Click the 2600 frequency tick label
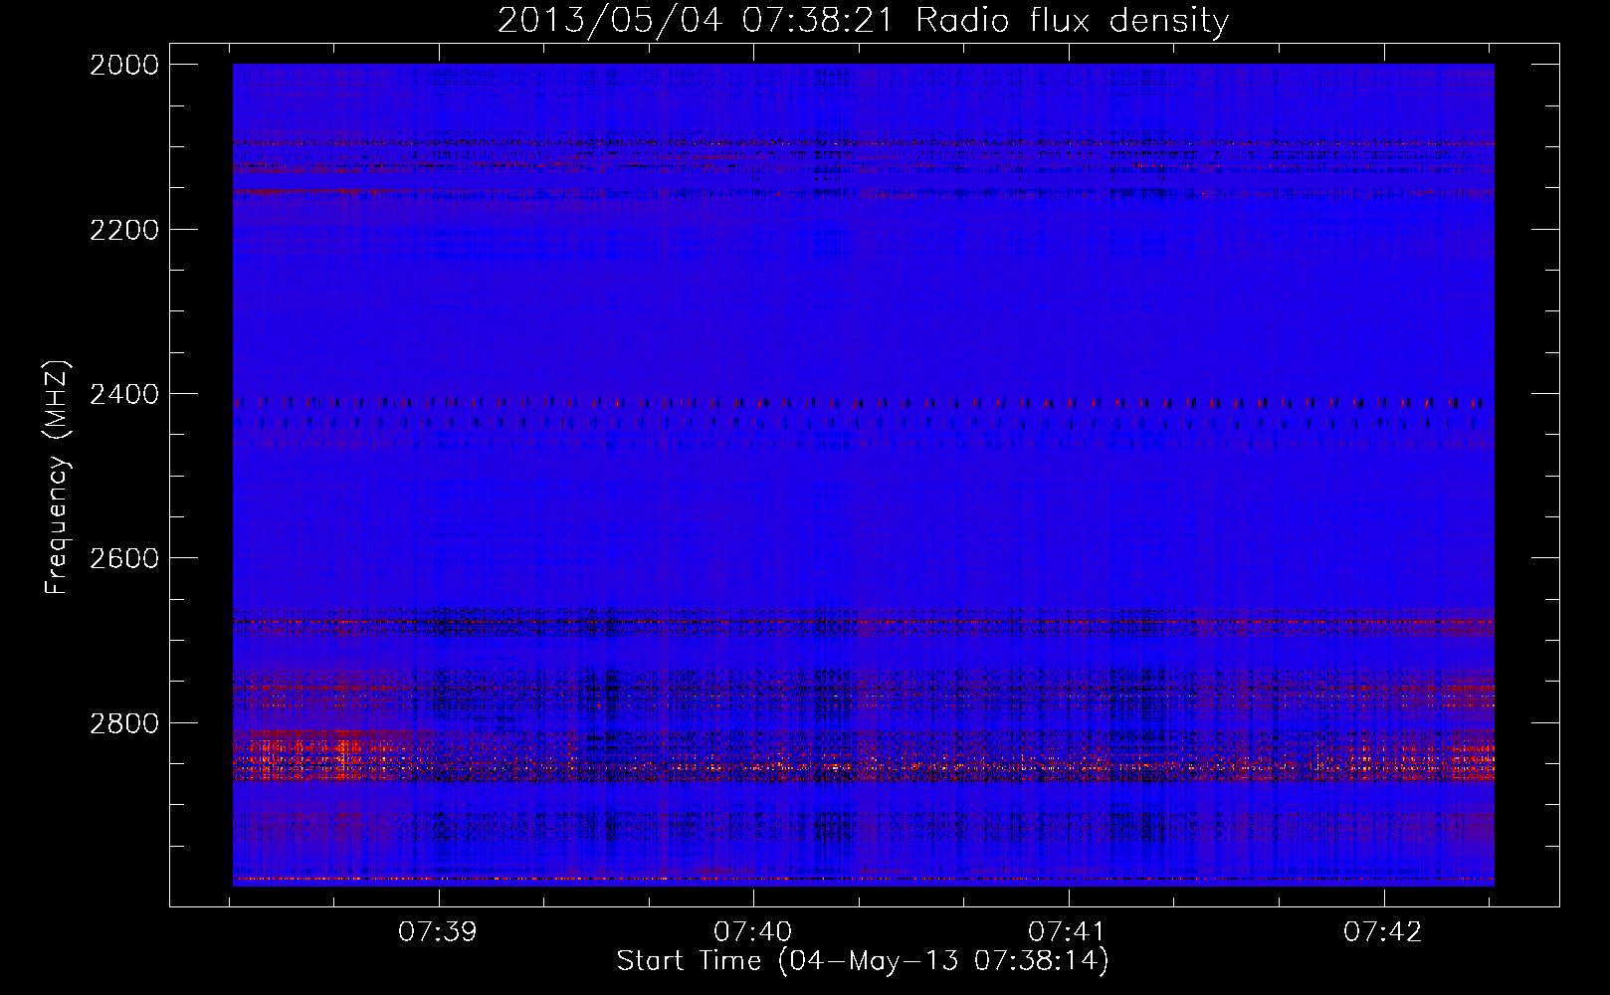1610x995 pixels. 124,558
